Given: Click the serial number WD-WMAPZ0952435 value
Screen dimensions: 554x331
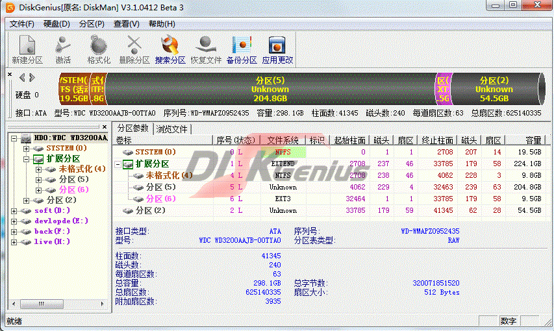Looking at the screenshot, I should coord(430,232).
